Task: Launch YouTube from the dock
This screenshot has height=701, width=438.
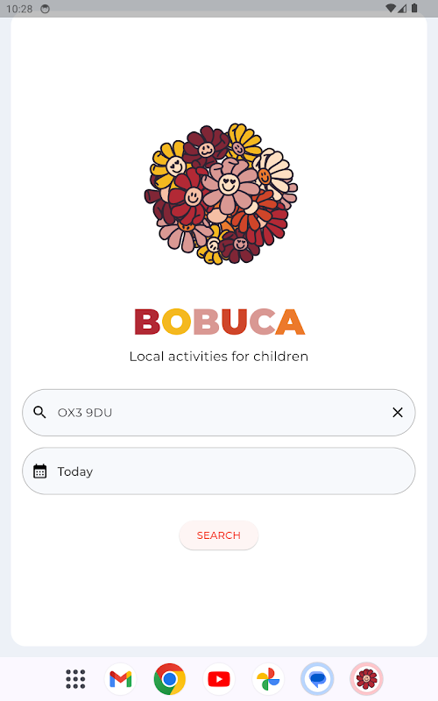Action: pos(218,679)
